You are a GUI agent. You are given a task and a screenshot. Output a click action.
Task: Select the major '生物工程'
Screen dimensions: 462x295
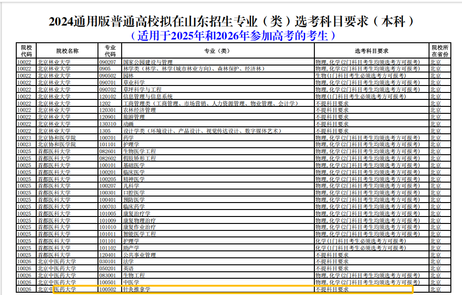pos(134,275)
